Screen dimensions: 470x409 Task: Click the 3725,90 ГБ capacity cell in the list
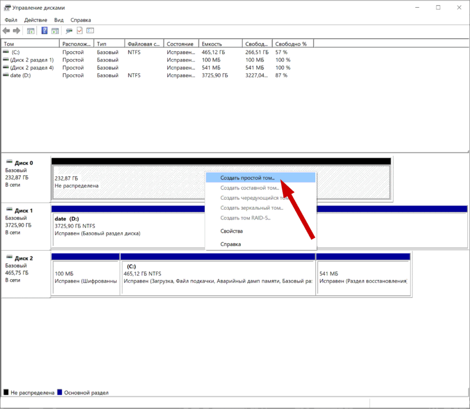(215, 75)
